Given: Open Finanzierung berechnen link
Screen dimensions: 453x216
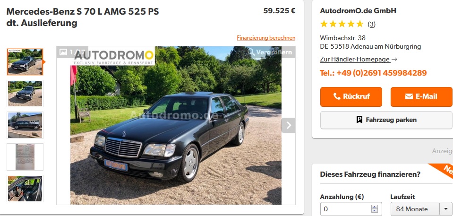Looking at the screenshot, I should click(266, 38).
